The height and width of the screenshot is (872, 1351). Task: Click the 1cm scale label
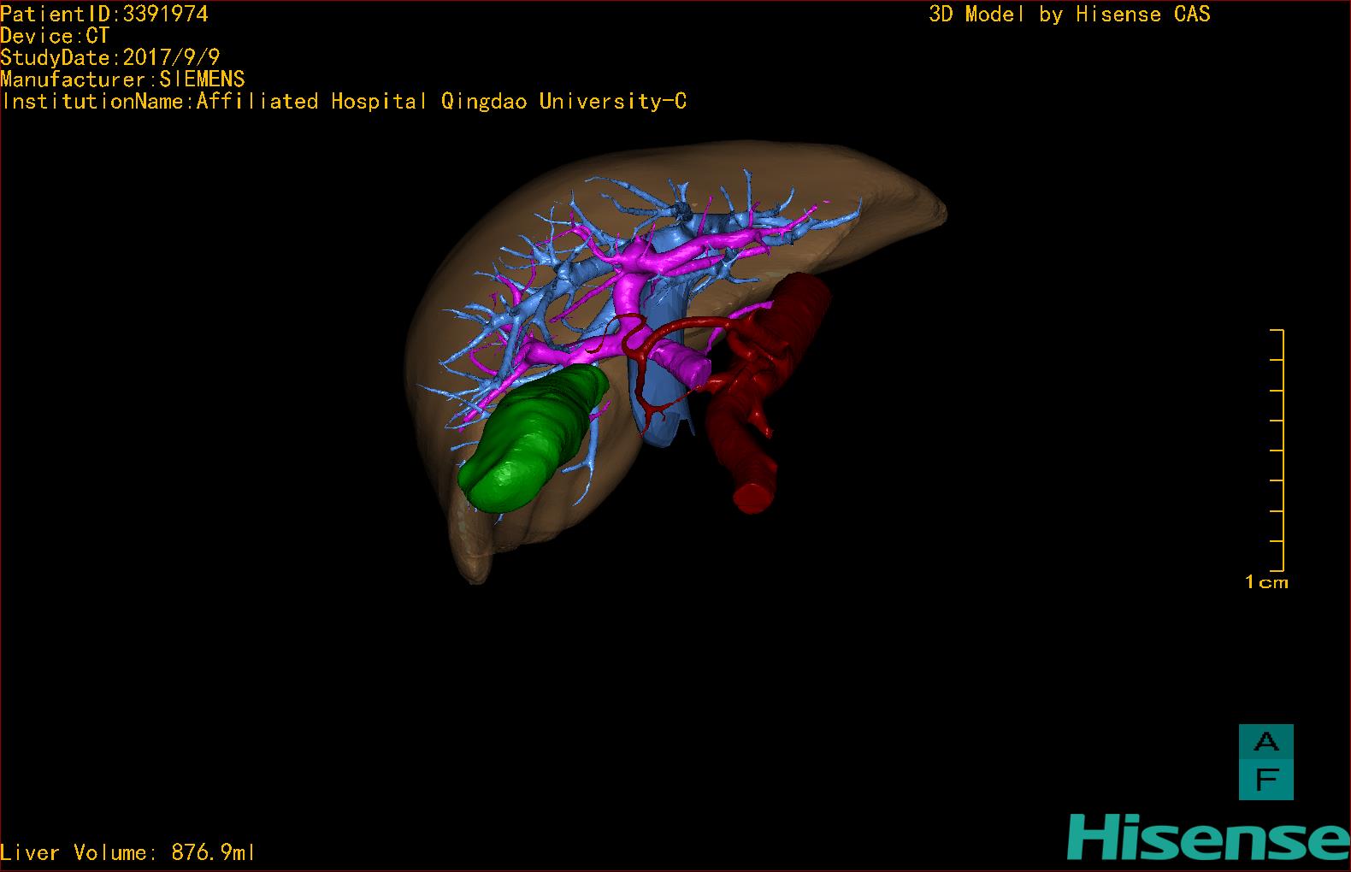click(1266, 582)
